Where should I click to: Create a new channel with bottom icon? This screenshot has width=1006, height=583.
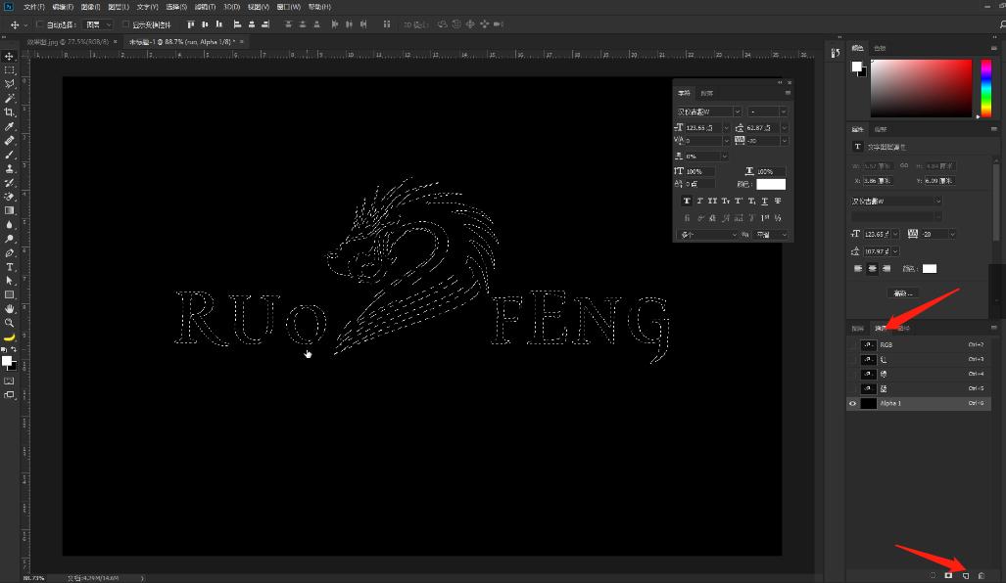pyautogui.click(x=966, y=575)
